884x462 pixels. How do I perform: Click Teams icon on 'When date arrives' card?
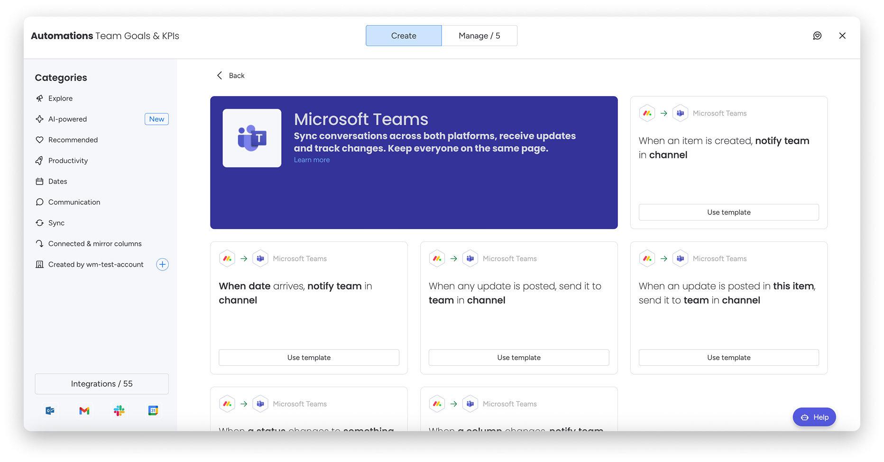click(x=260, y=259)
